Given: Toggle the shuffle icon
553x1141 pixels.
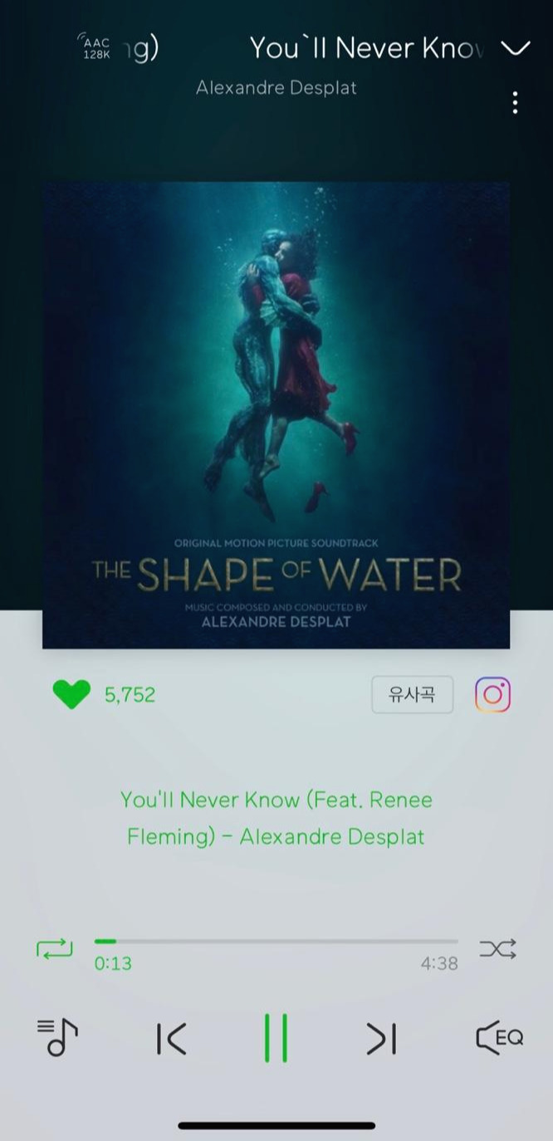Looking at the screenshot, I should click(x=498, y=948).
